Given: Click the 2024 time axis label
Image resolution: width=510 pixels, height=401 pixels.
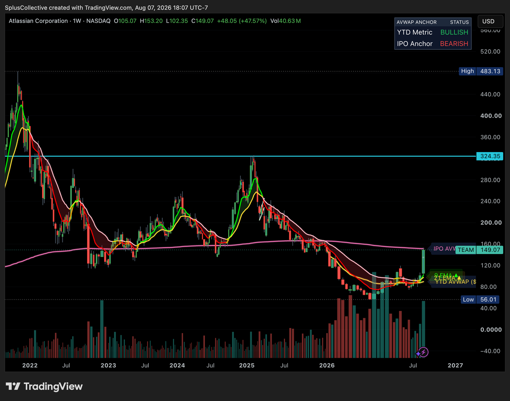Looking at the screenshot, I should (177, 365).
